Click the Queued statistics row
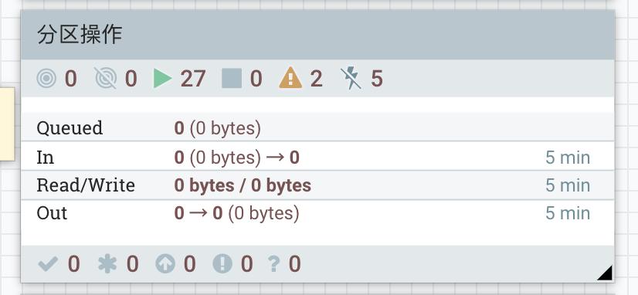Viewport: 638px width, 295px height. [317, 127]
